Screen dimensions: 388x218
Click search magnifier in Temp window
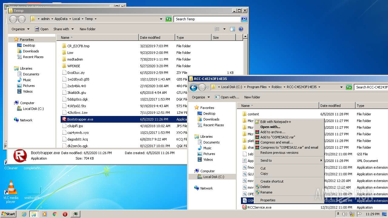click(x=244, y=19)
